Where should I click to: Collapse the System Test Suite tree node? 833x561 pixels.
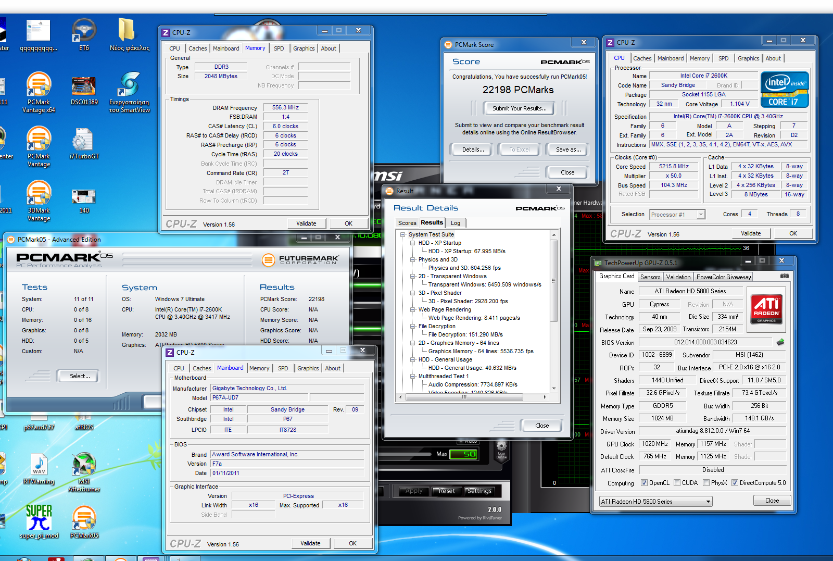click(x=403, y=234)
